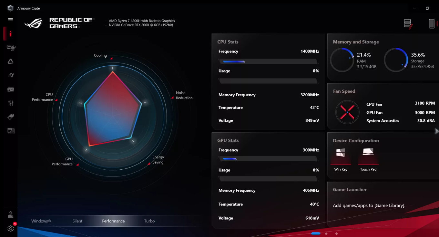The image size is (439, 237).
Task: Click the CPU Frequency progress bar
Action: pos(269,61)
